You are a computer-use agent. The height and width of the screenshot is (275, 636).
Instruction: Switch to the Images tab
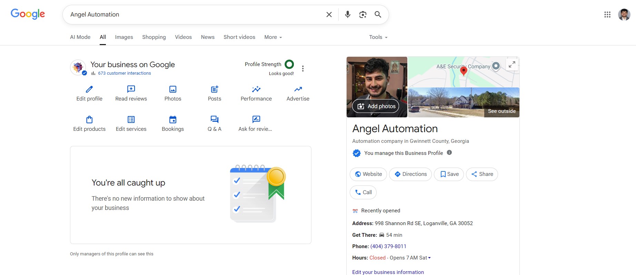pos(124,37)
